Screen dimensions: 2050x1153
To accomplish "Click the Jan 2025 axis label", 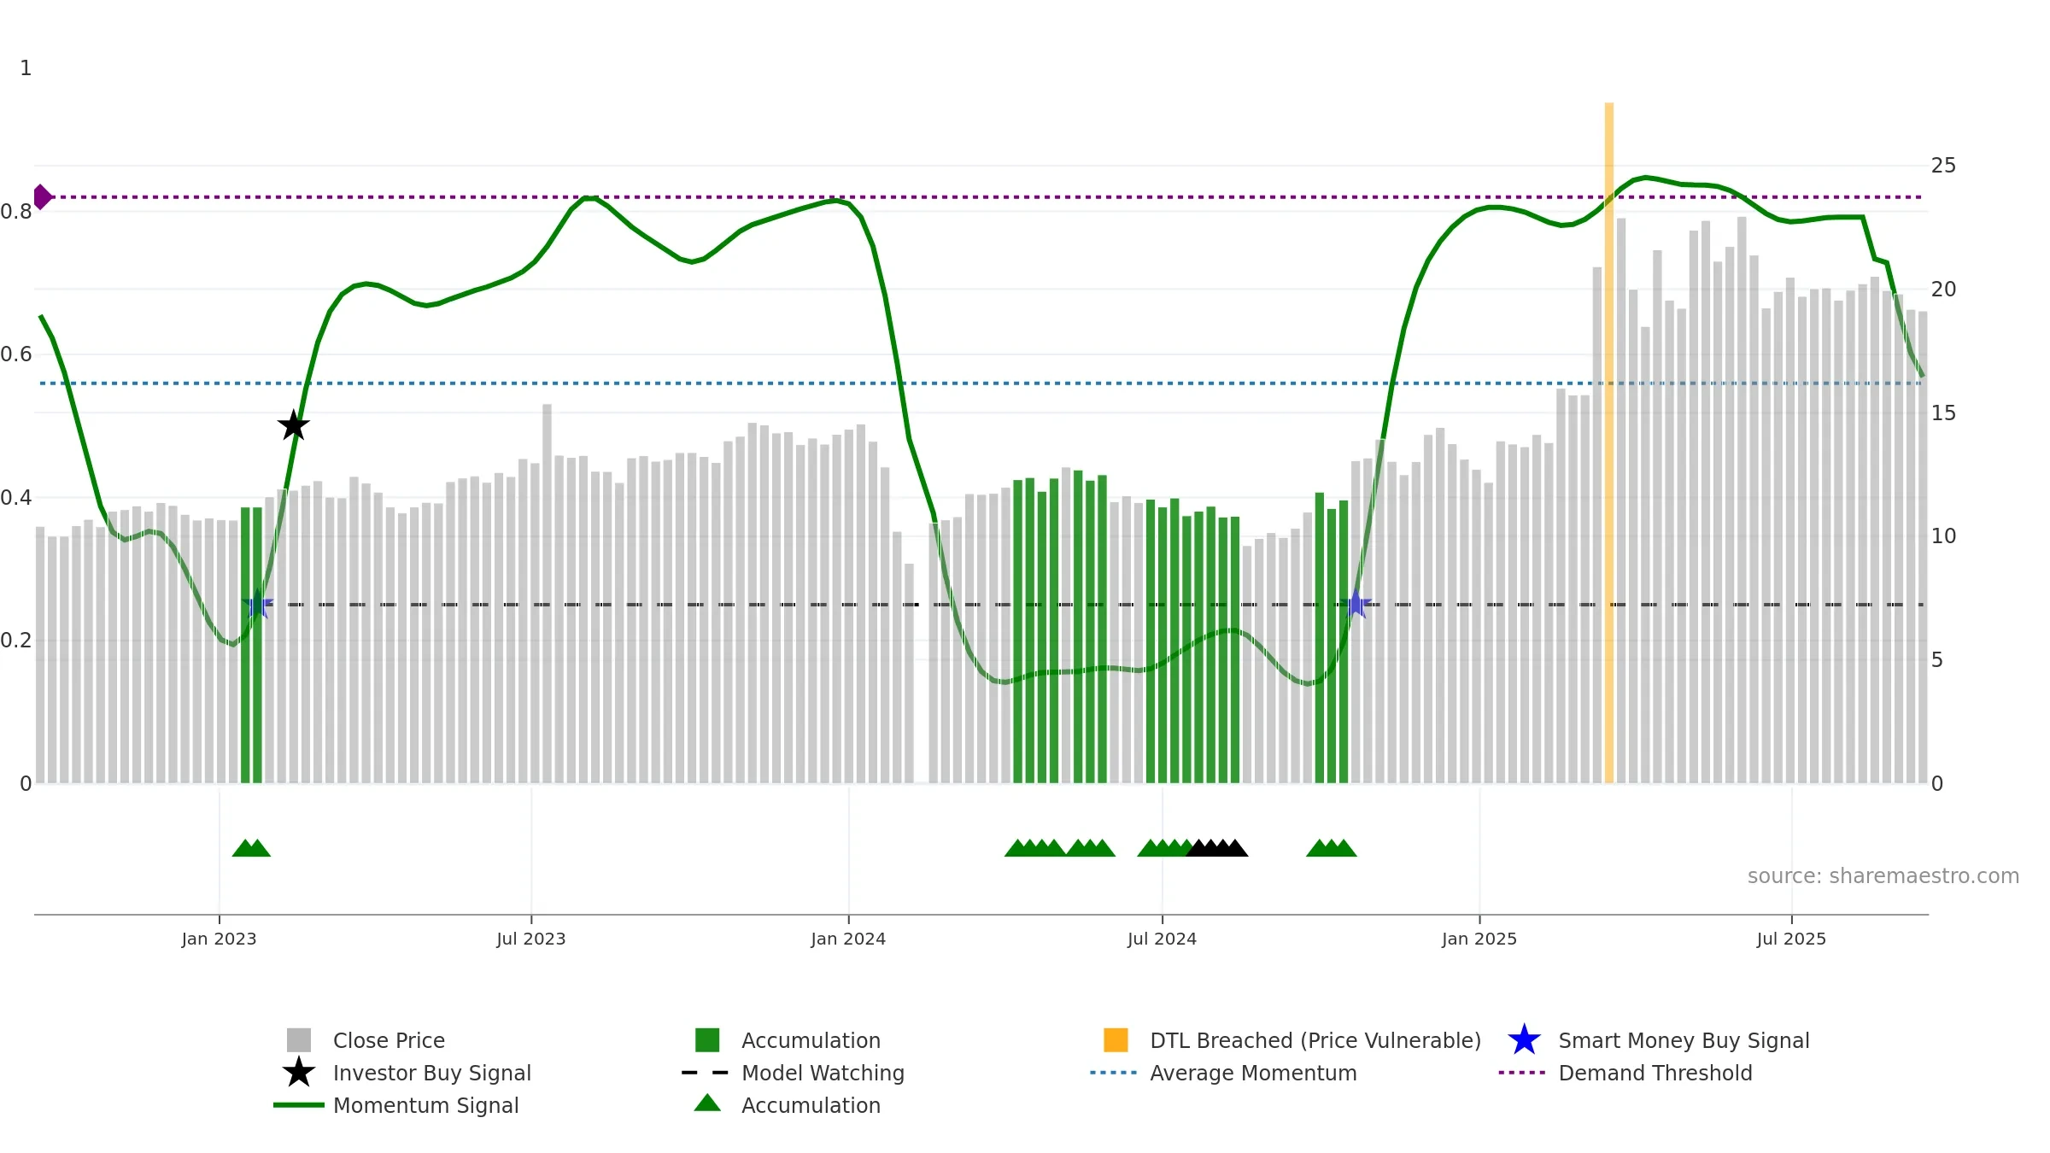I will 1479,939.
